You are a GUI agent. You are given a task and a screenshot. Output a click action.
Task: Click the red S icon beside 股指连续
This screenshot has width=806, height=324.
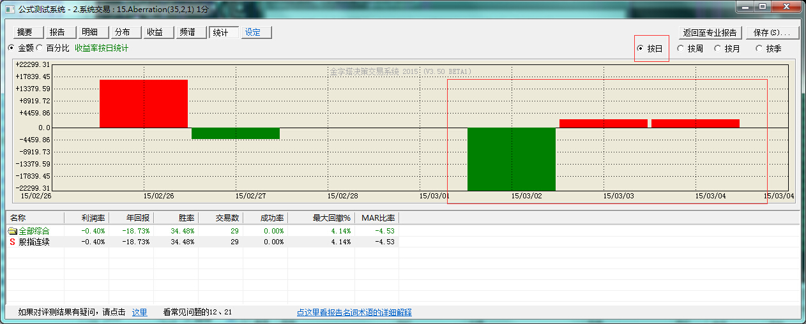(x=12, y=242)
